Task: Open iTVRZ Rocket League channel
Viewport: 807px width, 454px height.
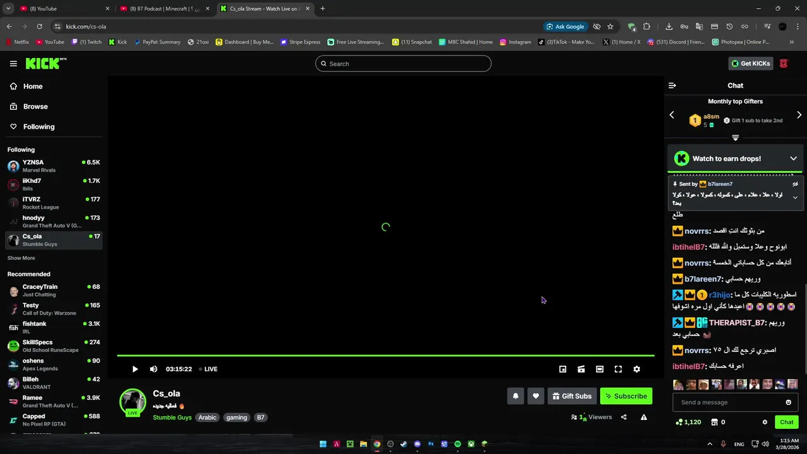Action: tap(54, 203)
